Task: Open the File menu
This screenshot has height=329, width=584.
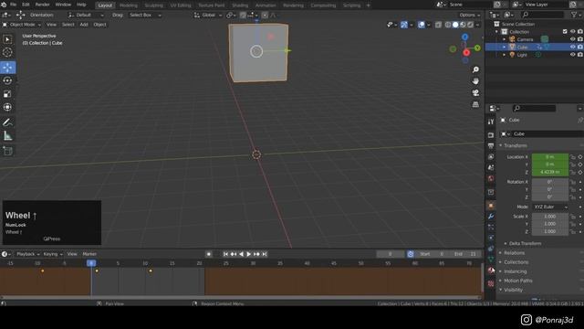Action: [x=13, y=5]
